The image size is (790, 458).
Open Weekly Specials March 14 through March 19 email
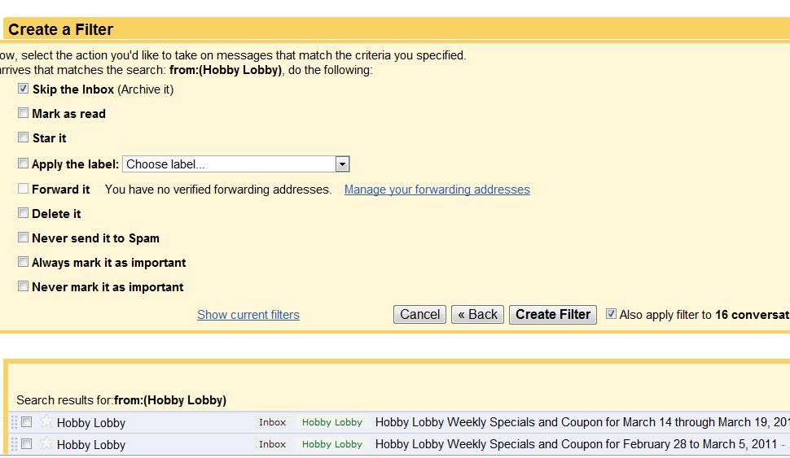coord(582,422)
